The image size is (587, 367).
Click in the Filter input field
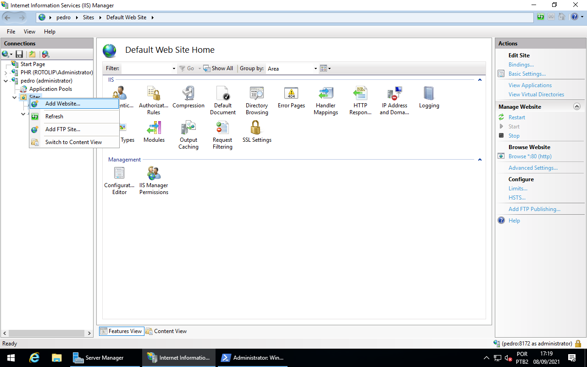click(147, 68)
